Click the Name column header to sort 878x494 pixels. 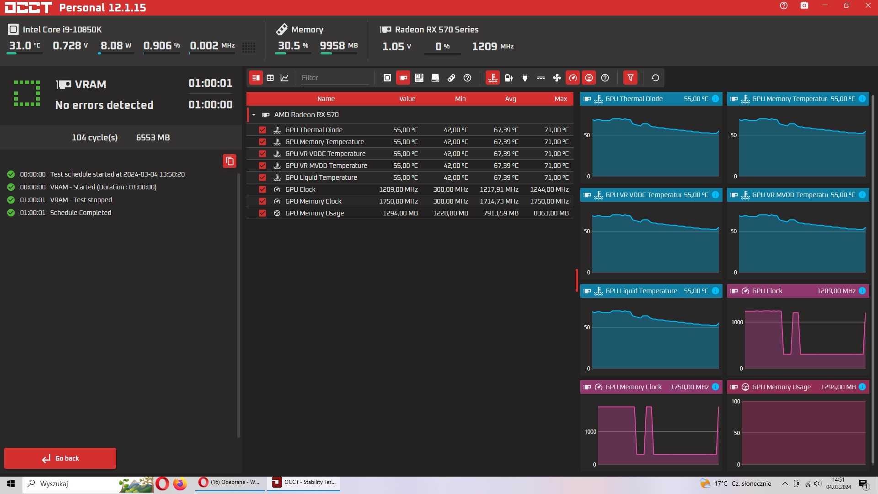coord(326,98)
